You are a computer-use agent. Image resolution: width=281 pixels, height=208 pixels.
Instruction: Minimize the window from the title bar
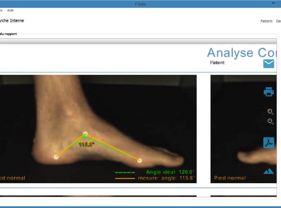point(273,3)
